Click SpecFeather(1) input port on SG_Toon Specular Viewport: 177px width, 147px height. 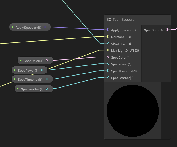[x=108, y=77]
